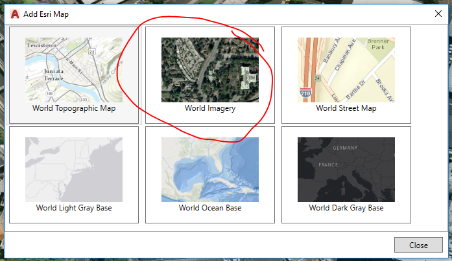Click the World Dark Gray Base label

346,208
